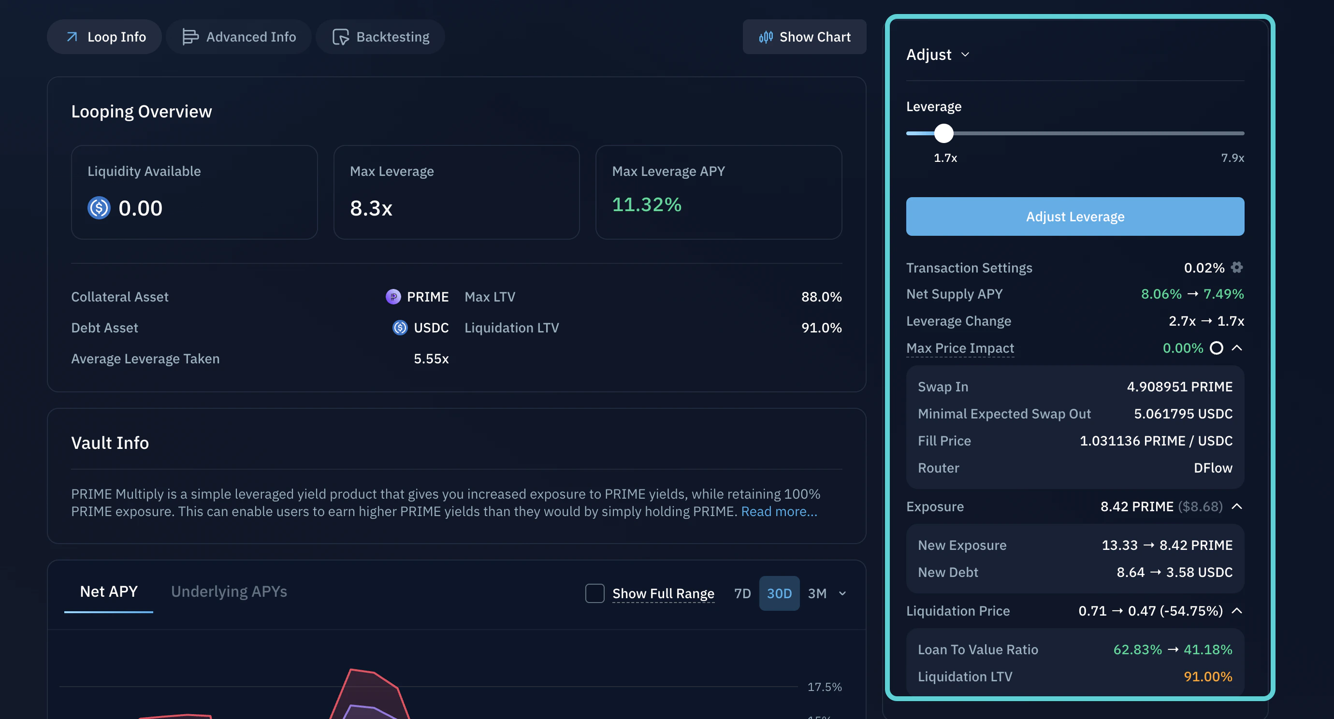
Task: Open Transaction Settings gear icon
Action: 1237,267
